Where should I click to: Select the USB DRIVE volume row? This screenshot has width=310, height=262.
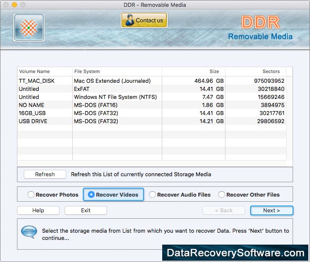click(x=152, y=121)
